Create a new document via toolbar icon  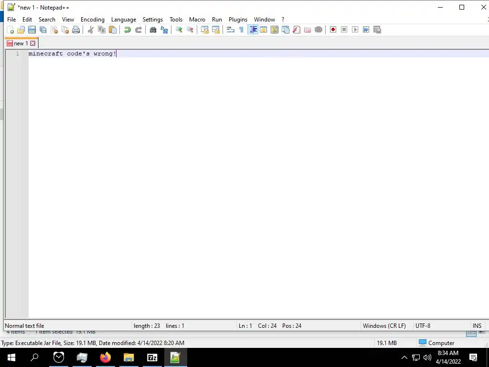(11, 30)
